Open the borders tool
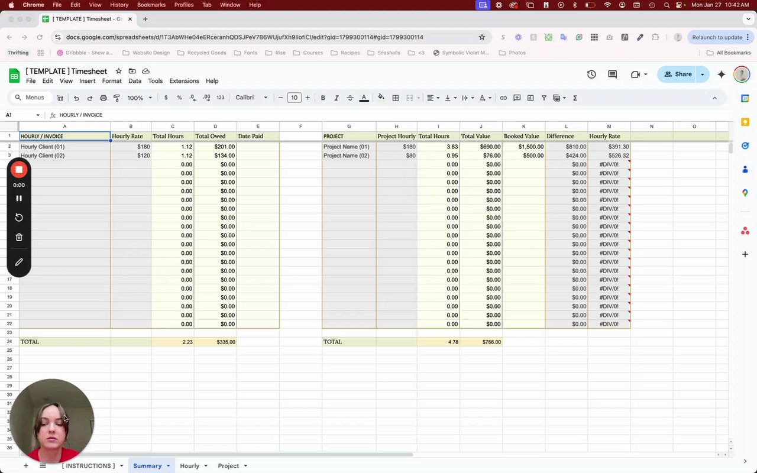 (396, 98)
